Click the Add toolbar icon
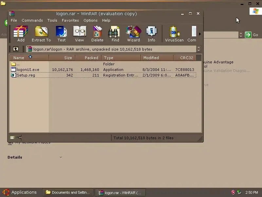This screenshot has height=197, width=262. (x=21, y=34)
